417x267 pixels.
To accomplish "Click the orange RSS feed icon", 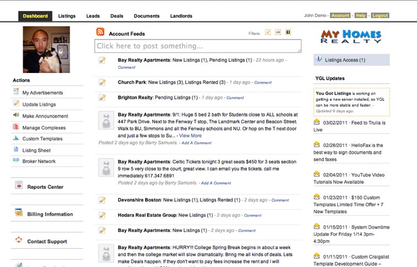I will pyautogui.click(x=100, y=32).
